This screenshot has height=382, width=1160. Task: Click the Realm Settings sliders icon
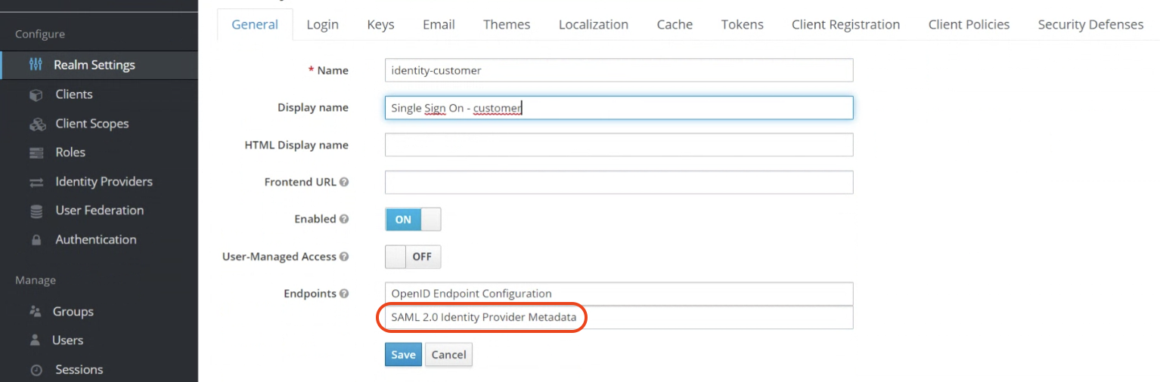coord(36,65)
